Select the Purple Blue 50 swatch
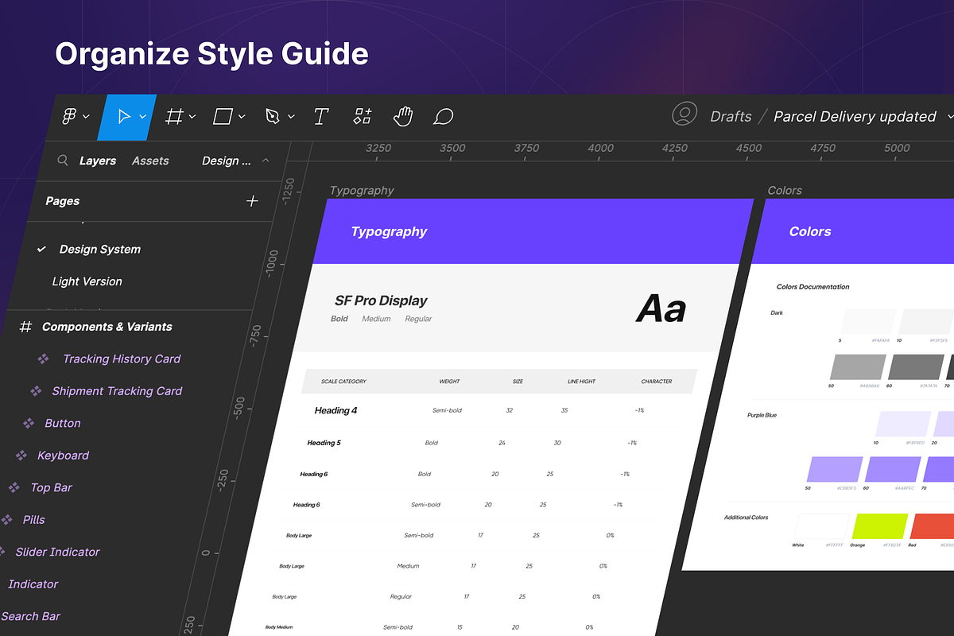 tap(834, 469)
